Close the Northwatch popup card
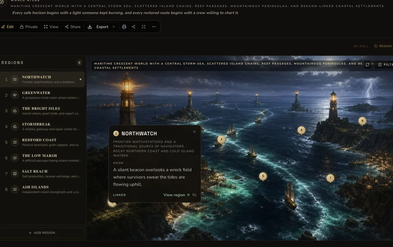 [194, 132]
